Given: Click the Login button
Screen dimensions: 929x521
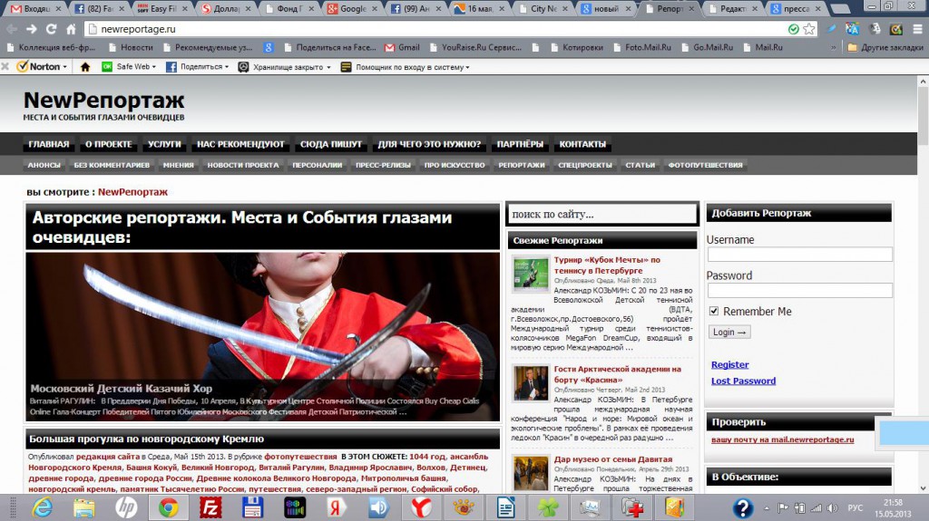Looking at the screenshot, I should pyautogui.click(x=729, y=333).
